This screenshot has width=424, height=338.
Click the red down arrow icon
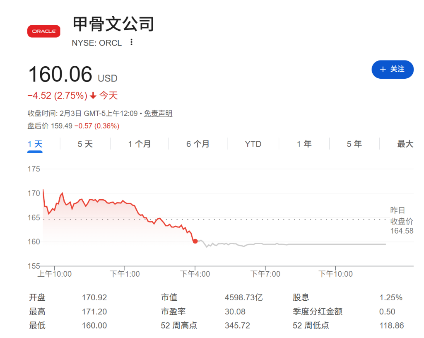click(x=93, y=96)
